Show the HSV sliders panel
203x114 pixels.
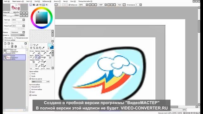pos(37,5)
